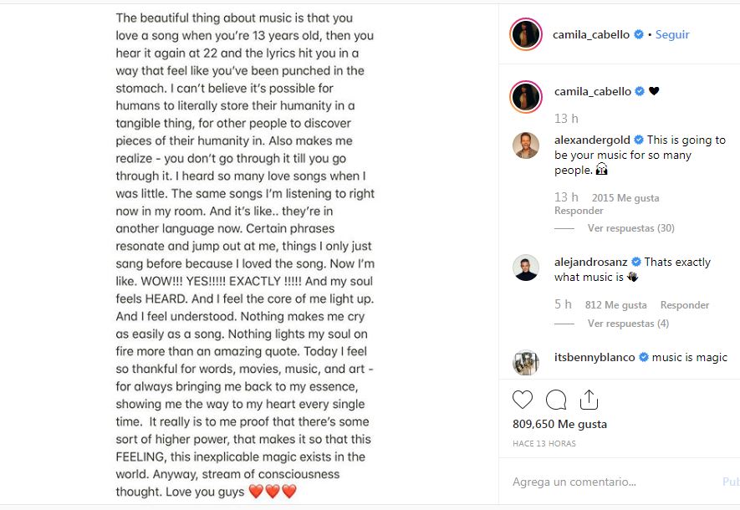This screenshot has width=740, height=510.
Task: Show the 4 replies to alejandrosanz's comment
Action: [627, 324]
